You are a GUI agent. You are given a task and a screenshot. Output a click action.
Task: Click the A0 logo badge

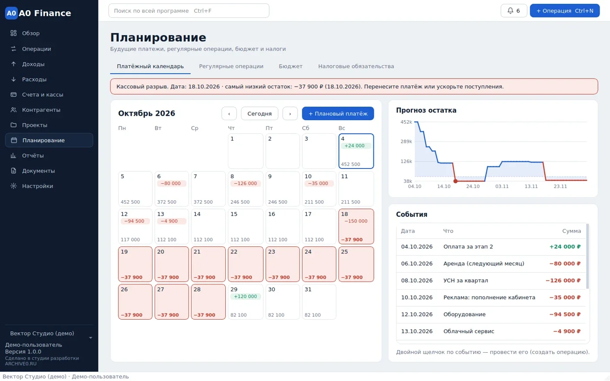11,13
